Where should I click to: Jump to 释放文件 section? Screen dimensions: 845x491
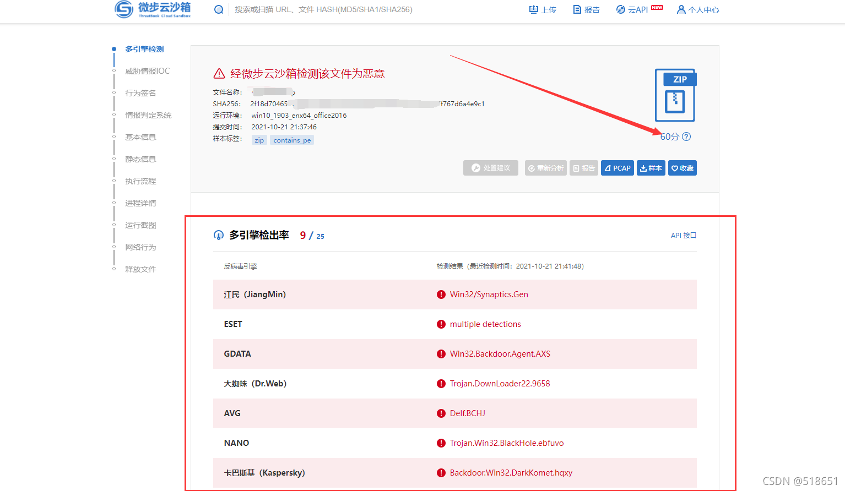tap(140, 269)
